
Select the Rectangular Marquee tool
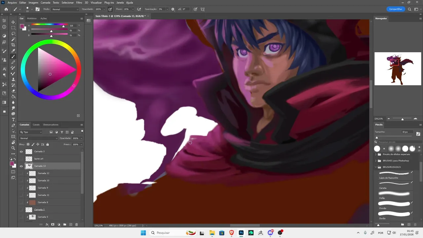click(x=13, y=28)
